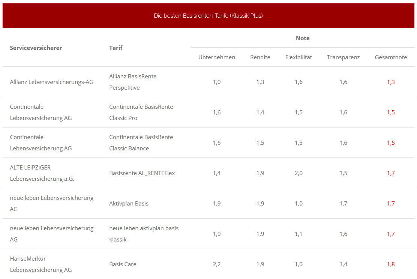Click Gesamtnote 1,8 in the Basis Care row
417x279 pixels.
pyautogui.click(x=391, y=264)
